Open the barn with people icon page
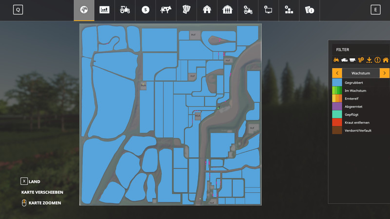Viewport: 390px width, 219px height. click(227, 10)
